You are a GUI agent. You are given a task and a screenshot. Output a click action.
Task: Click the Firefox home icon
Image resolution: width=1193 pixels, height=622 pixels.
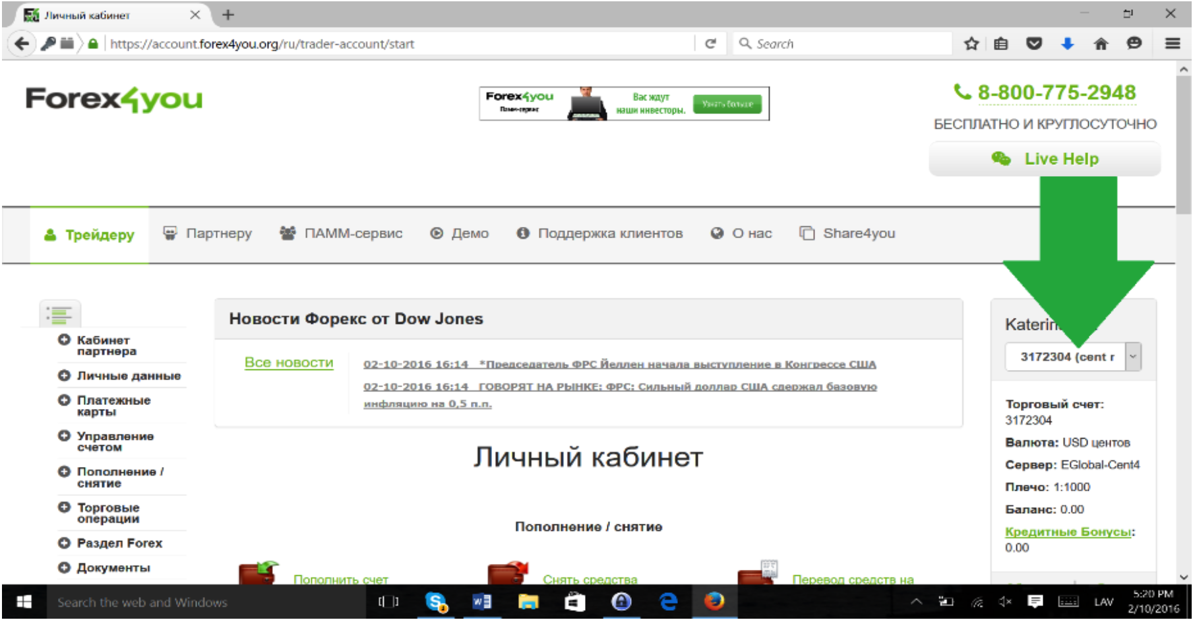pos(1101,44)
